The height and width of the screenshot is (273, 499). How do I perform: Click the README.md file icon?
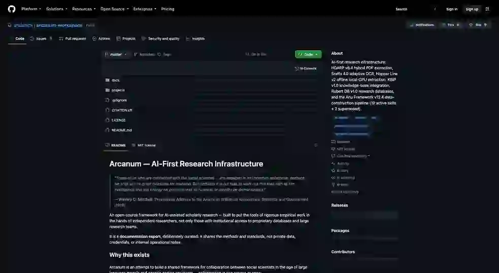point(107,130)
